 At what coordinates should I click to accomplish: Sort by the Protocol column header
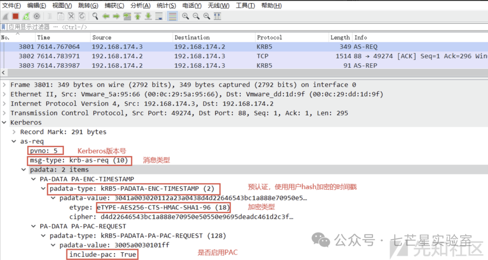292,37
